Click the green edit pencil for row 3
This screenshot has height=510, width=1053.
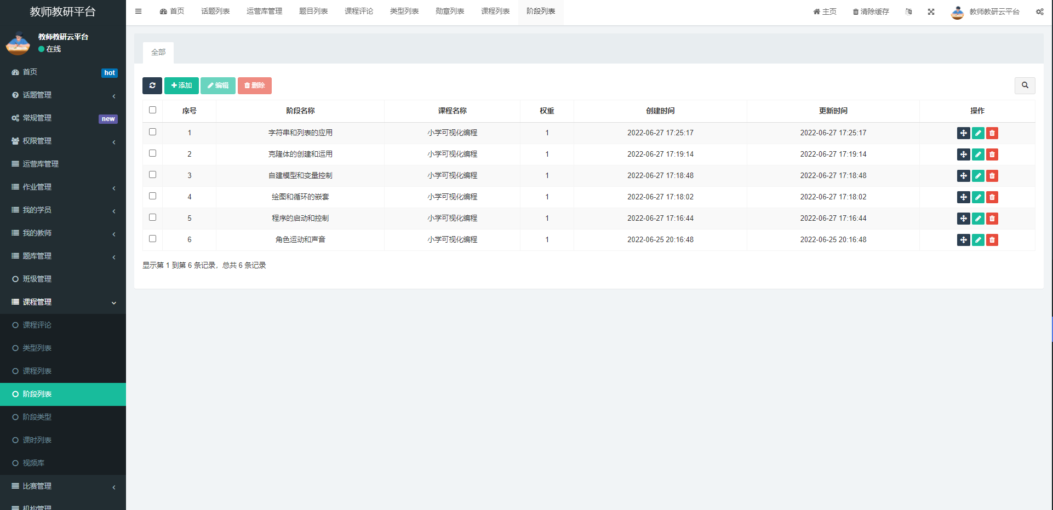pos(978,176)
